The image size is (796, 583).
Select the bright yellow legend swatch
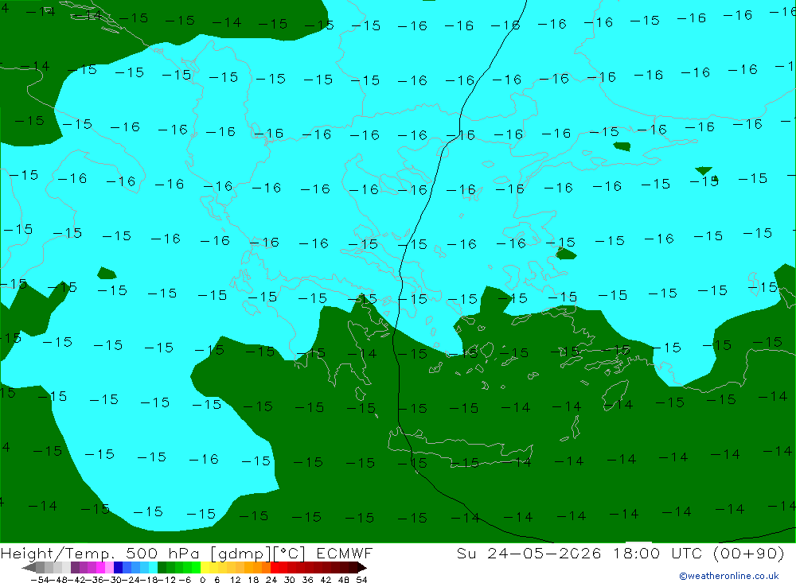click(205, 567)
